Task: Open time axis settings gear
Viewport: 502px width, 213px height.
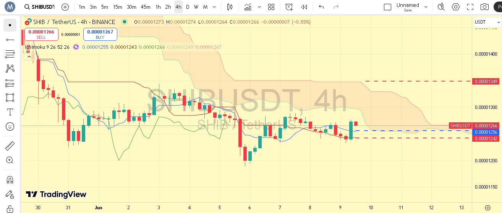Action: (x=487, y=208)
